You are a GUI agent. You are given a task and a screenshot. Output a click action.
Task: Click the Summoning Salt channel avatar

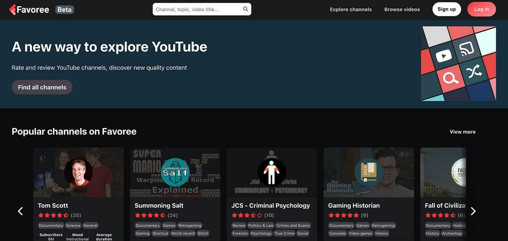[x=175, y=172]
